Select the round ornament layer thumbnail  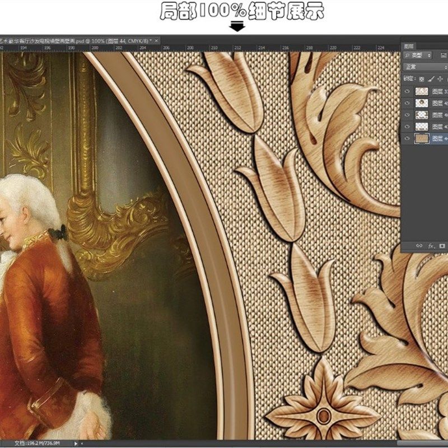[x=422, y=103]
